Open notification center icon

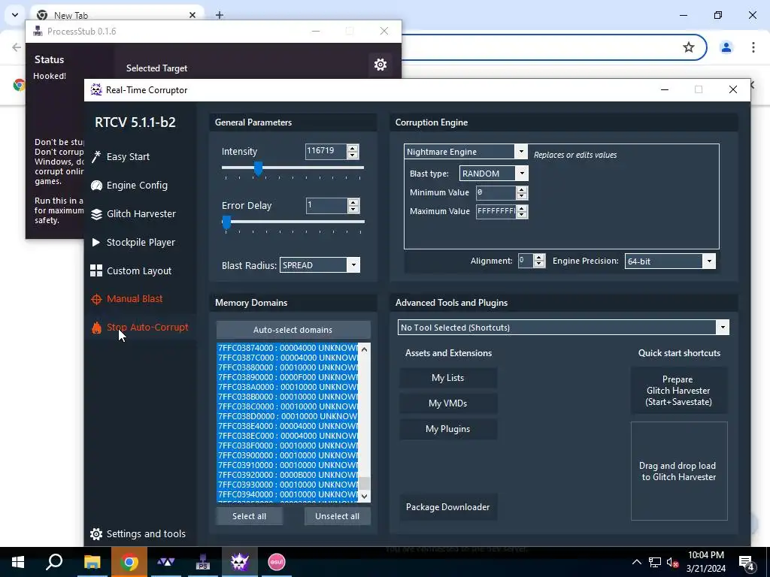point(747,563)
